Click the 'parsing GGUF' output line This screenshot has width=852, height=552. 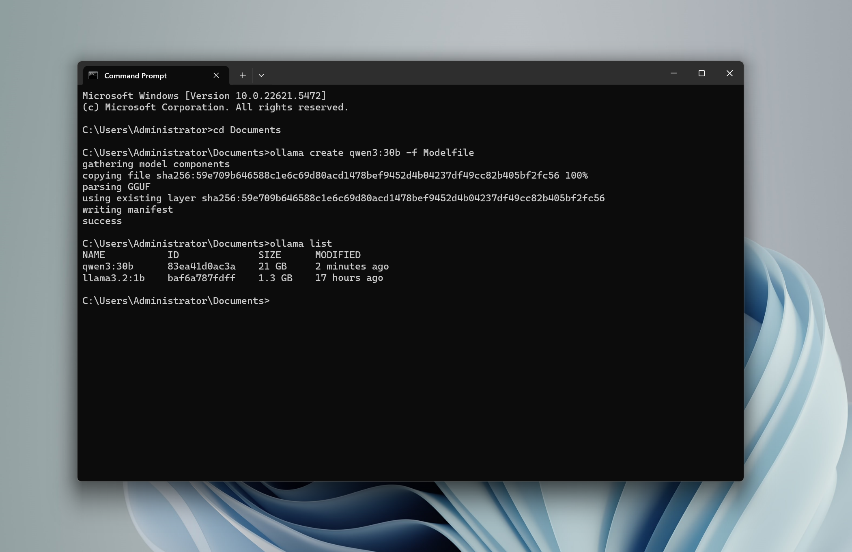coord(116,187)
